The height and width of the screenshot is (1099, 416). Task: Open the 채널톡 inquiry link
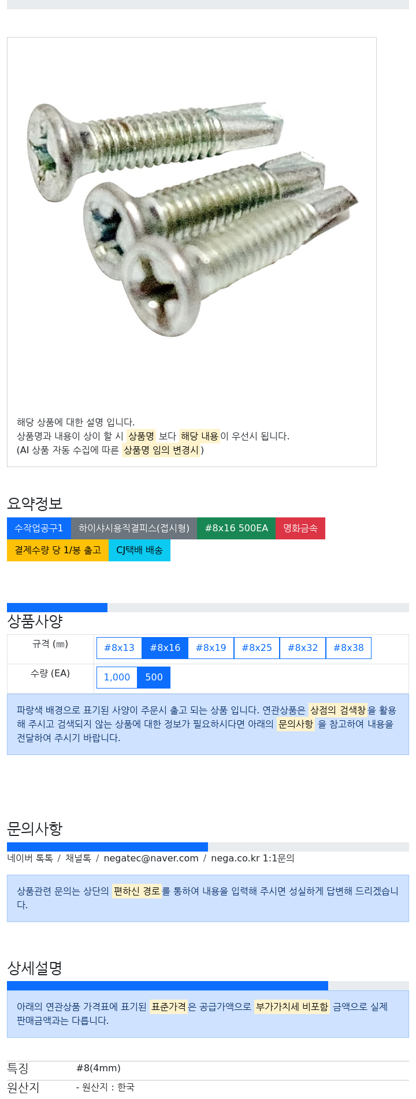(x=78, y=859)
